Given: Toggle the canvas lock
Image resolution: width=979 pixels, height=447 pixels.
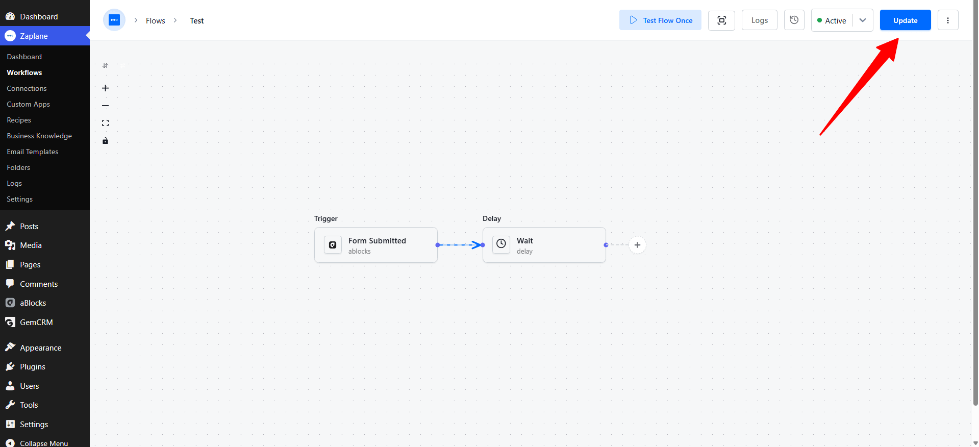Looking at the screenshot, I should click(x=105, y=141).
